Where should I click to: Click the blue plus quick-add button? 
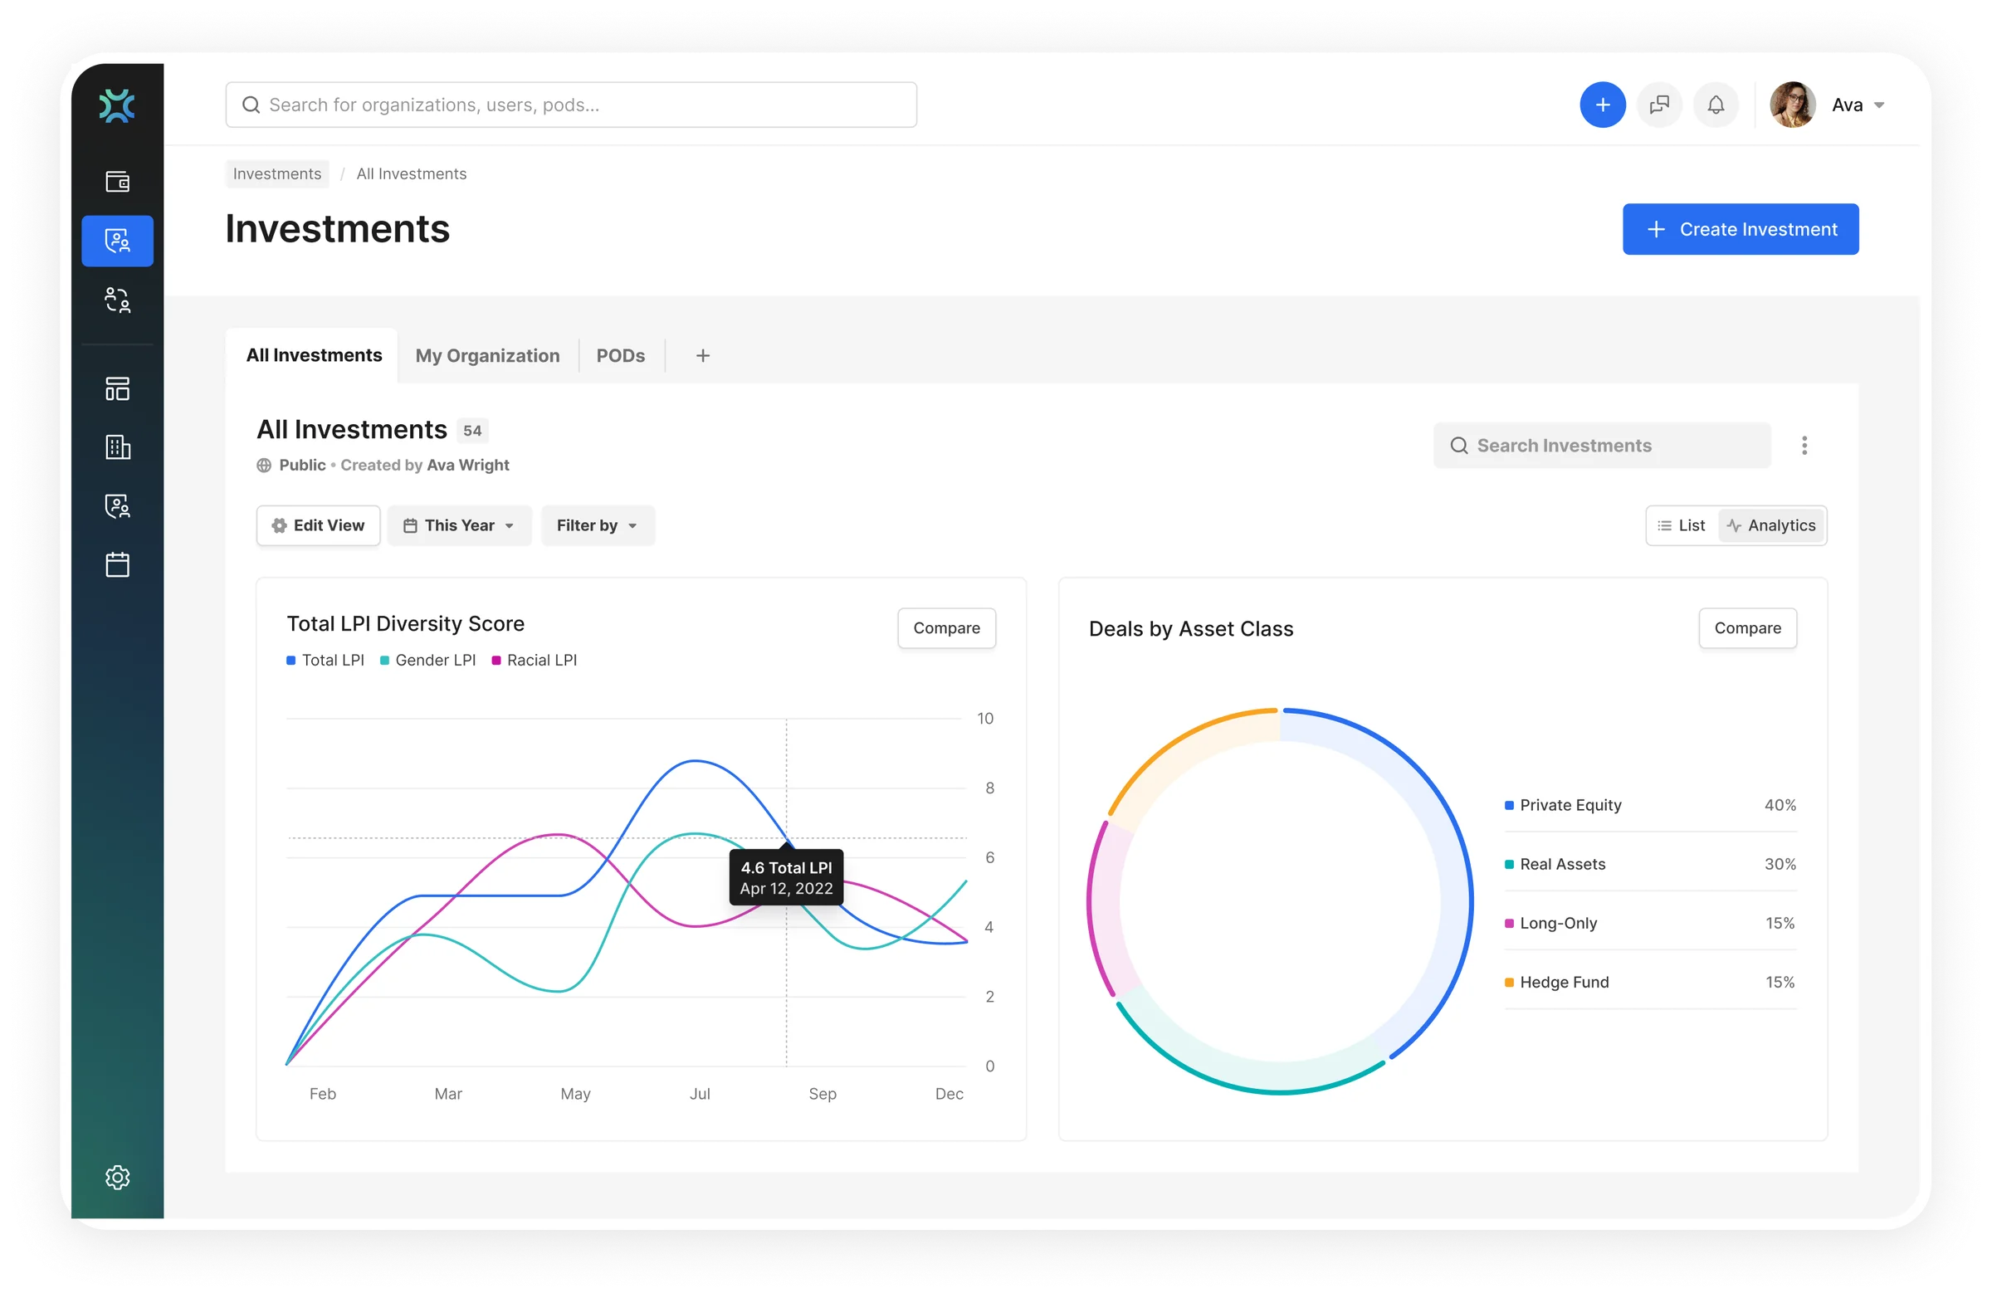point(1603,105)
